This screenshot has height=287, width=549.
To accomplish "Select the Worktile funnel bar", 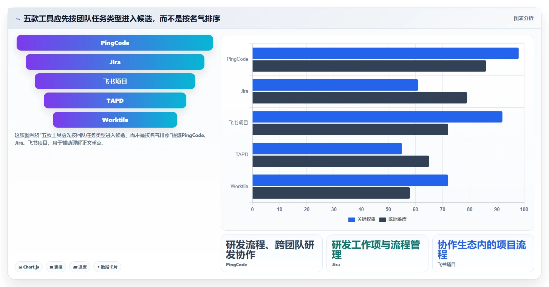I will point(115,120).
